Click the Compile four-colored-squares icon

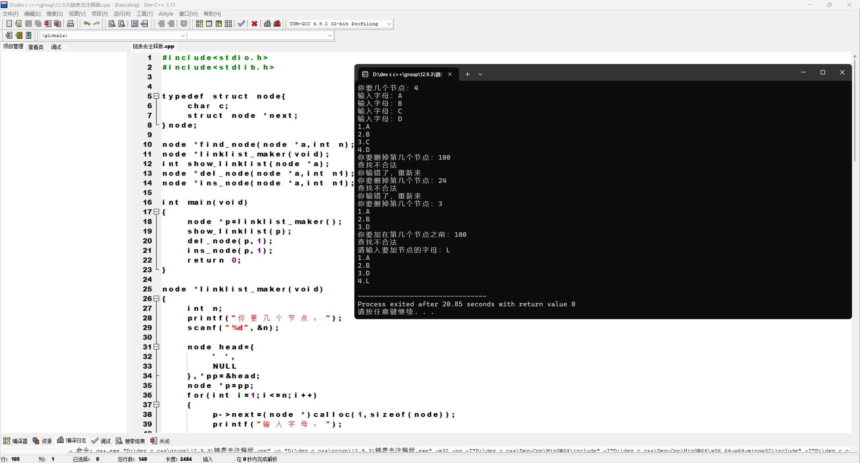[x=199, y=23]
